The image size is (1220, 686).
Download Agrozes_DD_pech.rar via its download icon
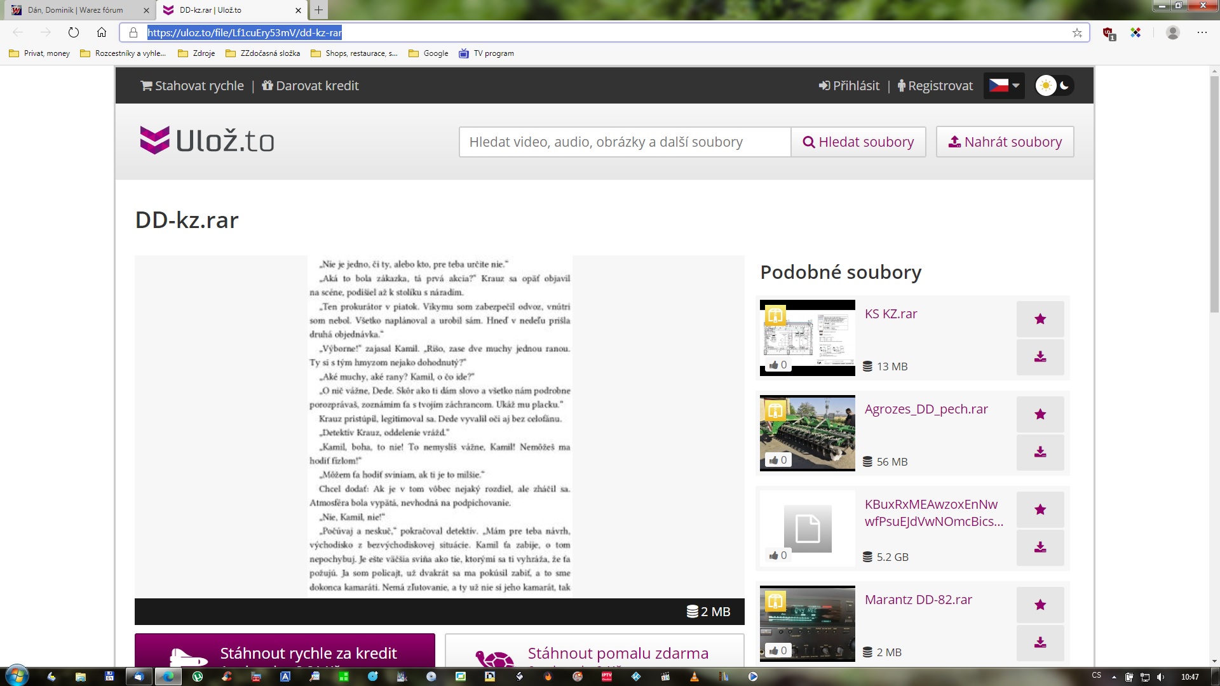(1040, 452)
